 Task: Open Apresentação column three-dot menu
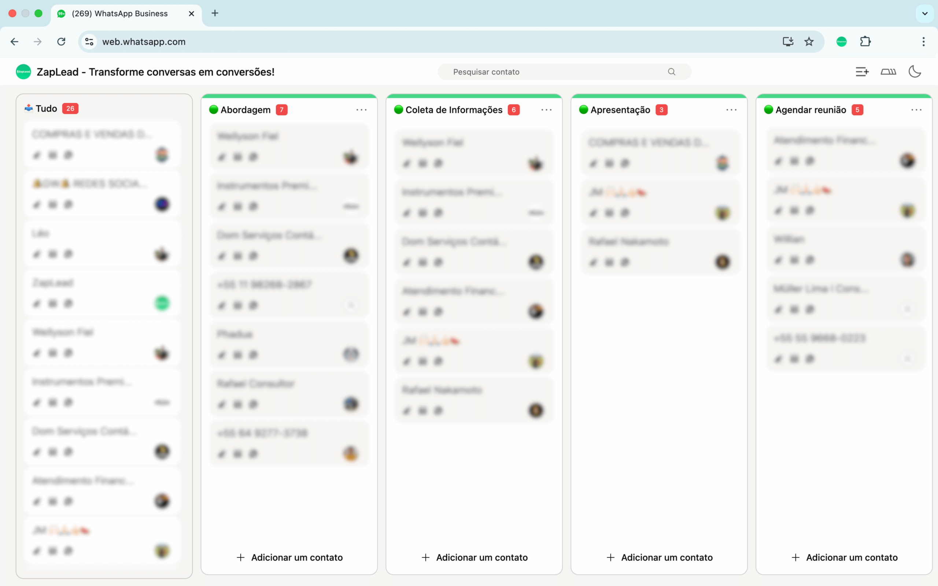pyautogui.click(x=731, y=110)
